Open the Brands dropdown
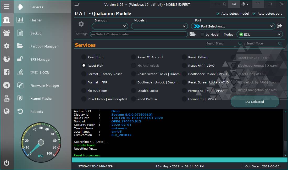 click(110, 26)
